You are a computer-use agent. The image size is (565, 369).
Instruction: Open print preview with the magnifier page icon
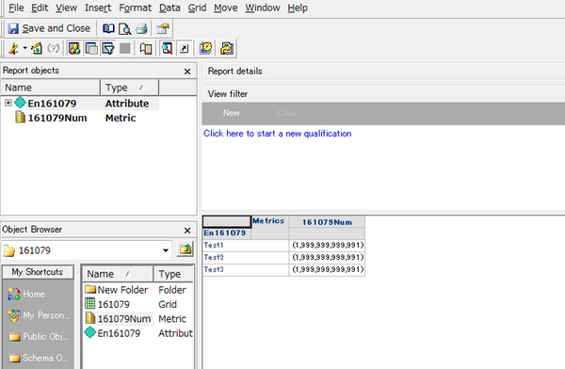pos(124,28)
